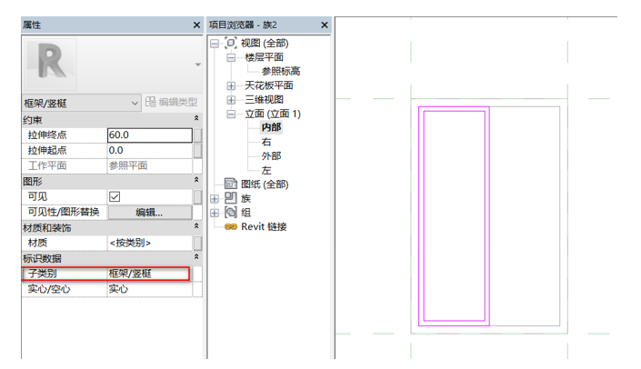
Task: Click the associate parameter button for 材质
Action: click(197, 244)
